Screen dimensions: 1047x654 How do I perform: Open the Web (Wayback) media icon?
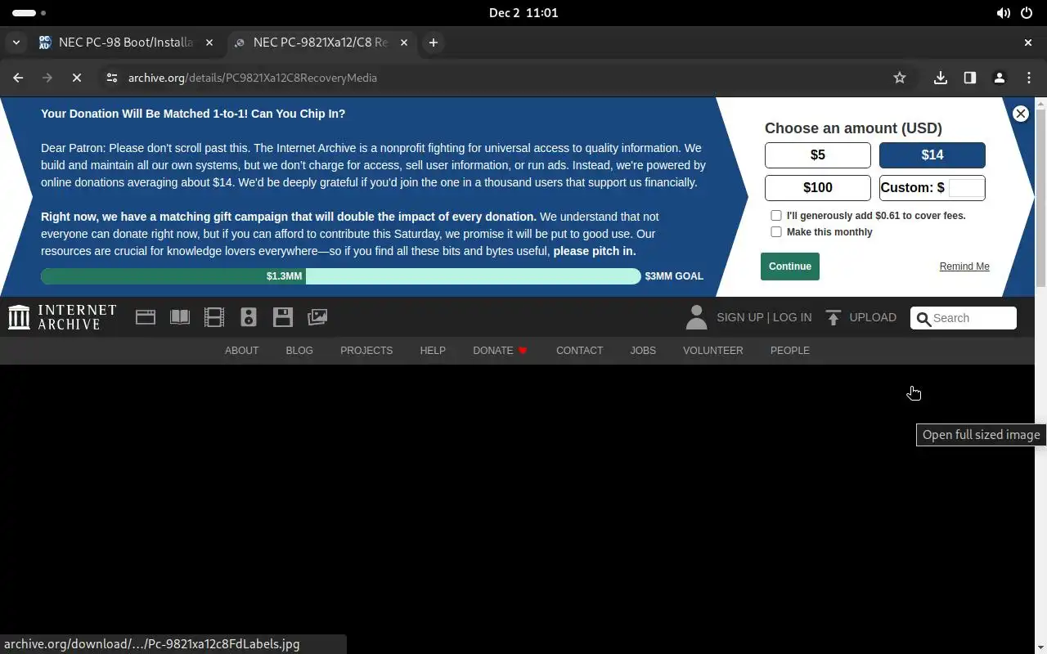146,317
